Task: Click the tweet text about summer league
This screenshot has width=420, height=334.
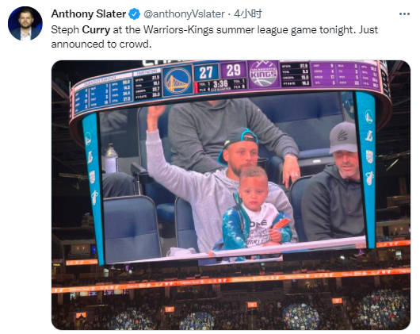Action: tap(214, 36)
